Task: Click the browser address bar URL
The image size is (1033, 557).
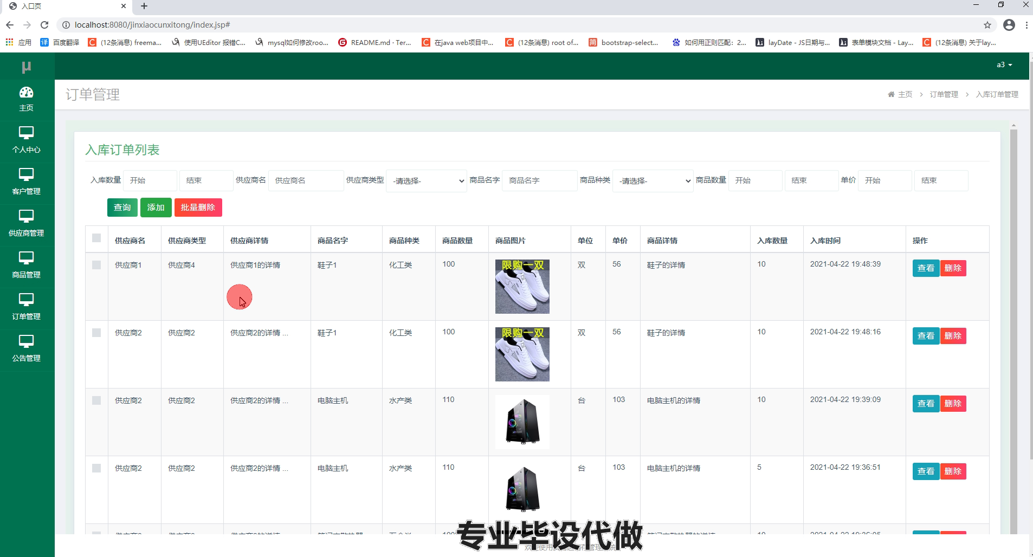Action: pos(152,25)
